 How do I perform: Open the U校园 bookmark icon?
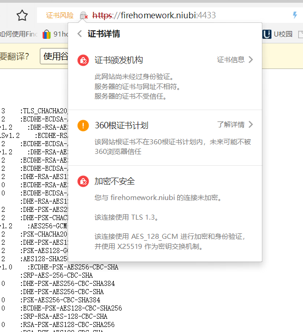click(267, 34)
